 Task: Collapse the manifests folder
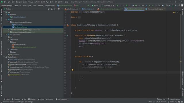[x=6, y=15]
